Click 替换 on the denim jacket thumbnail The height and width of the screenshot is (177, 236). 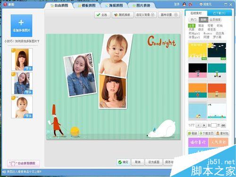(28, 92)
